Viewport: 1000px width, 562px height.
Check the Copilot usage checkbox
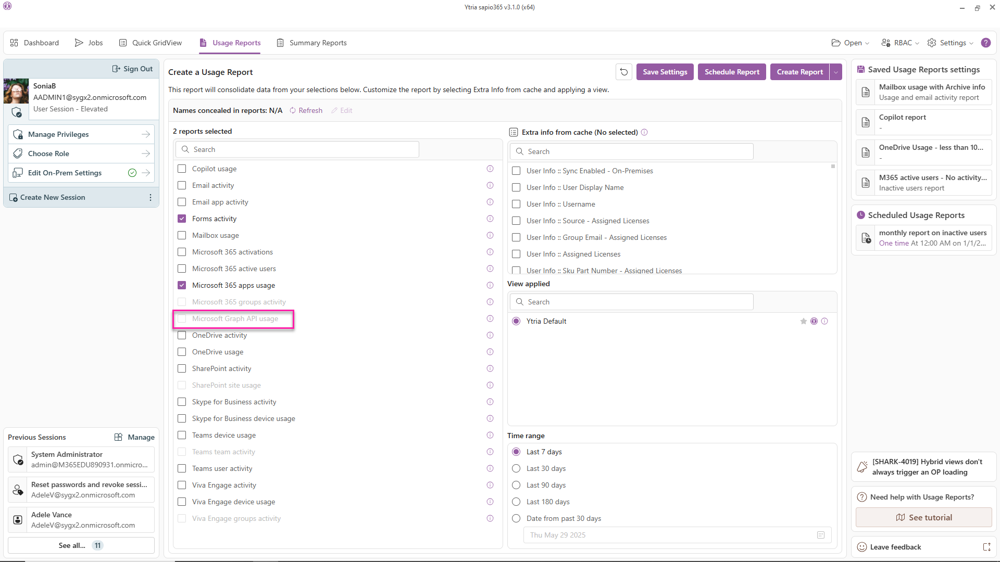pyautogui.click(x=182, y=169)
